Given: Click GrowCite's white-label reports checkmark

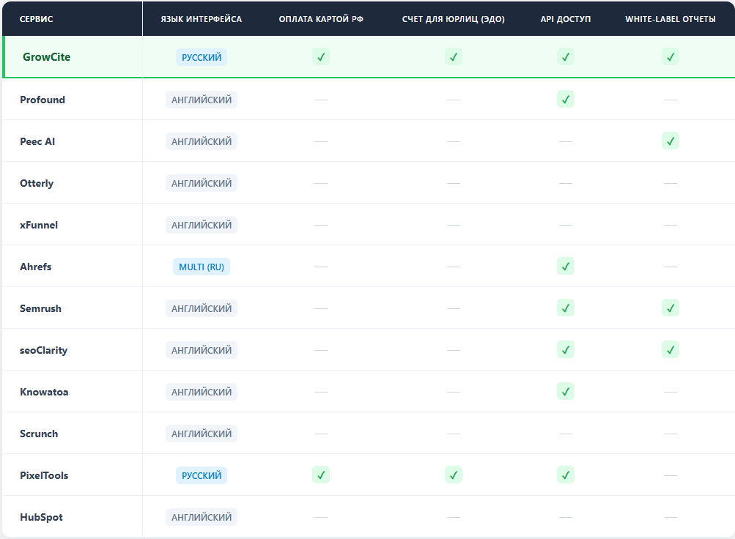Looking at the screenshot, I should pyautogui.click(x=671, y=57).
